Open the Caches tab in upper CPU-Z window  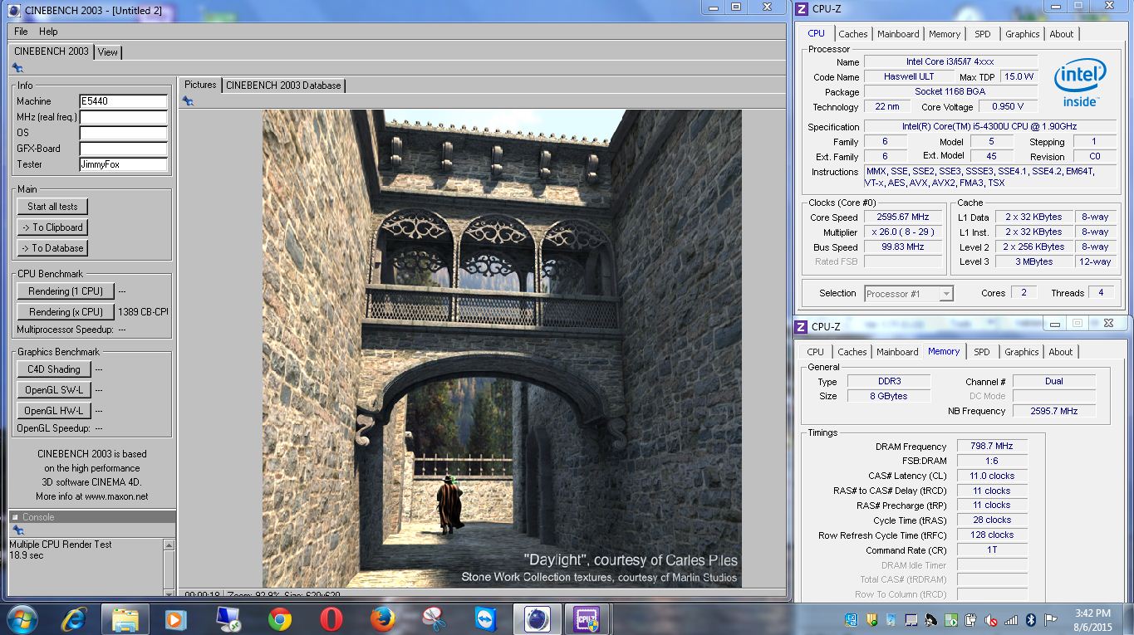click(x=853, y=34)
